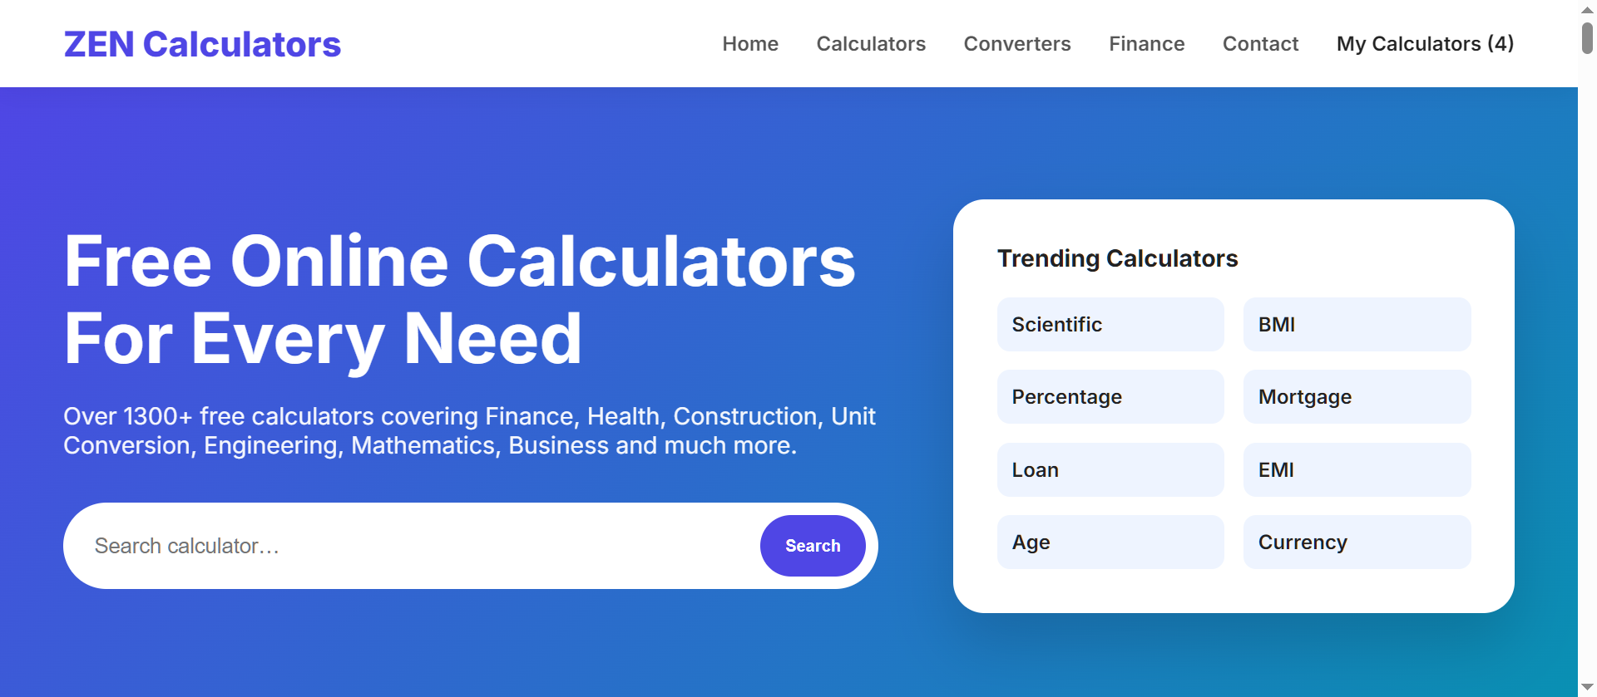The image size is (1597, 697).
Task: Open the EMI calculator tile
Action: click(1357, 470)
